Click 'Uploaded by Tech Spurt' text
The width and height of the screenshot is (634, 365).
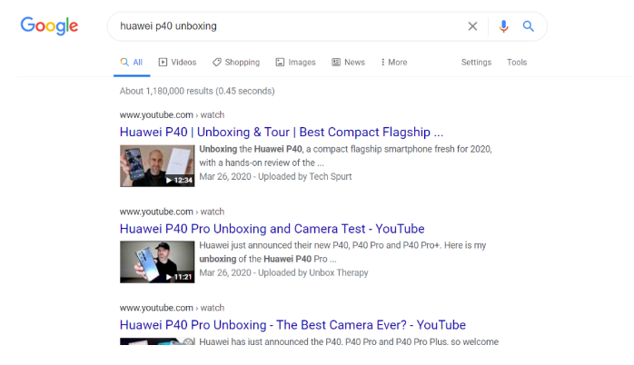coord(305,177)
